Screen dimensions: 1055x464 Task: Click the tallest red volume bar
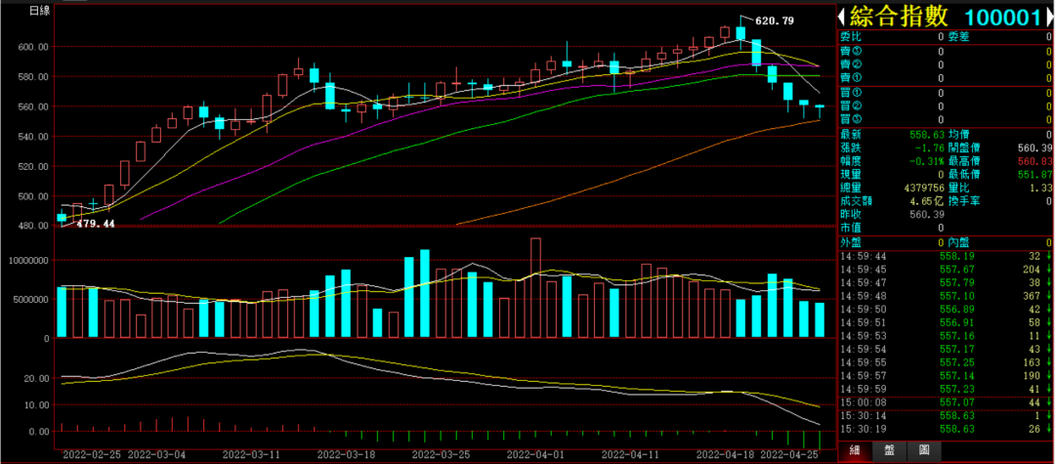pyautogui.click(x=535, y=287)
